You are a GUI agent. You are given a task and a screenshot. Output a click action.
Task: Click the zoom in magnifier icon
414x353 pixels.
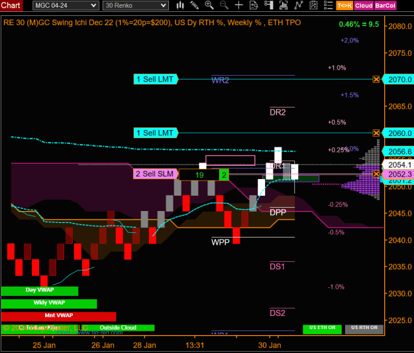(x=209, y=5)
